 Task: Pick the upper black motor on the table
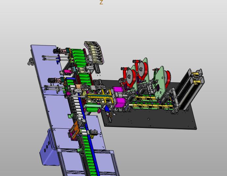tap(57, 51)
